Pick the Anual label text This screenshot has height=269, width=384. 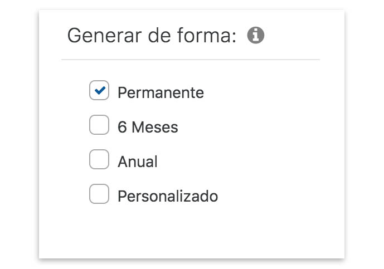(x=138, y=162)
